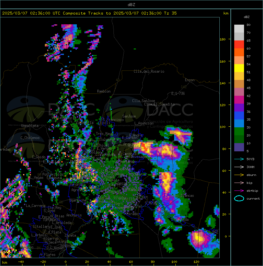
Task: Select the magenta 39-42 dBZ swatch
Action: (x=239, y=100)
